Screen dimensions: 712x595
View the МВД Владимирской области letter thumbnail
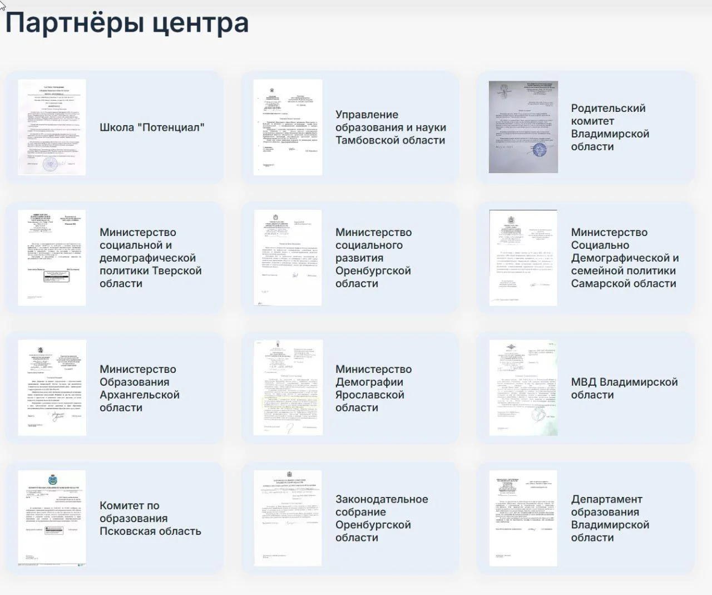coord(523,388)
